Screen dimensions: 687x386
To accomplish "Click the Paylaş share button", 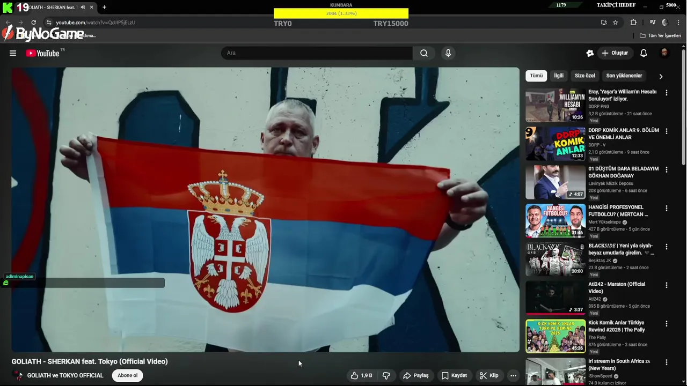I will tap(415, 375).
